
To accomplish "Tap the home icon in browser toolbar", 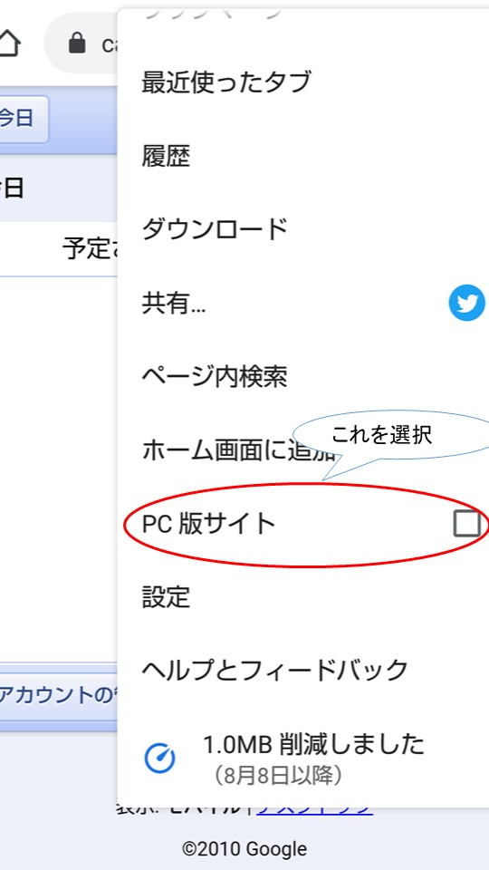I will click(x=9, y=43).
